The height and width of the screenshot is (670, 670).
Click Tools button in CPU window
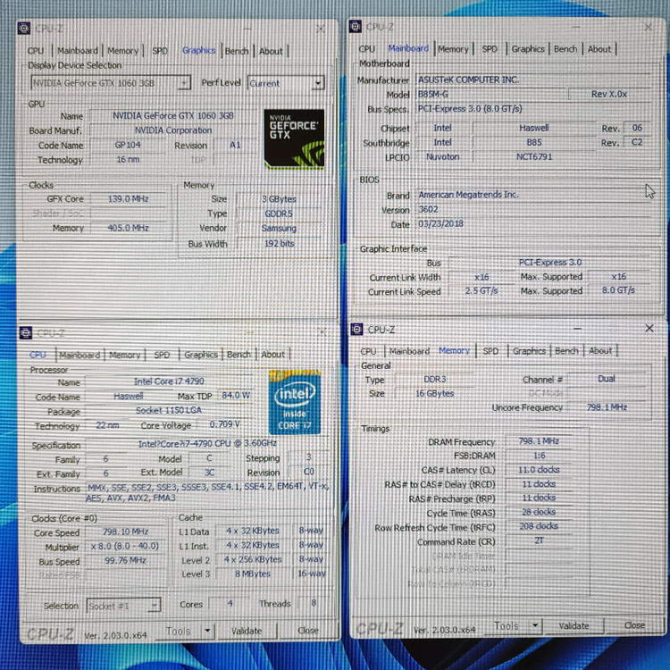pos(178,631)
